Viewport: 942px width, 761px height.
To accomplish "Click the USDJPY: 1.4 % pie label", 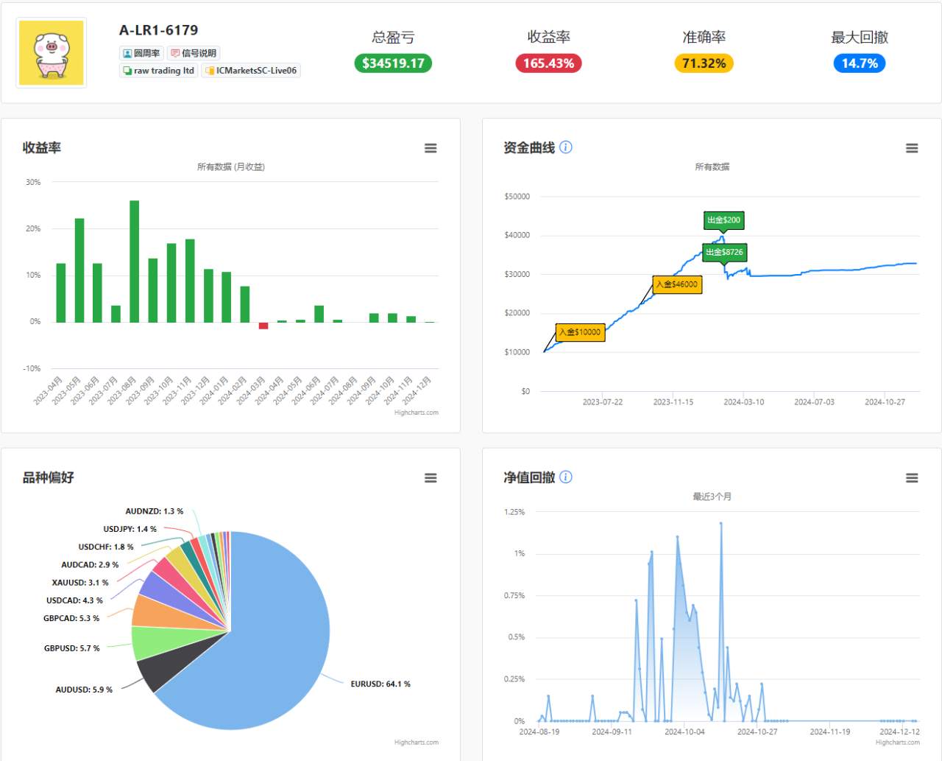I will coord(130,529).
